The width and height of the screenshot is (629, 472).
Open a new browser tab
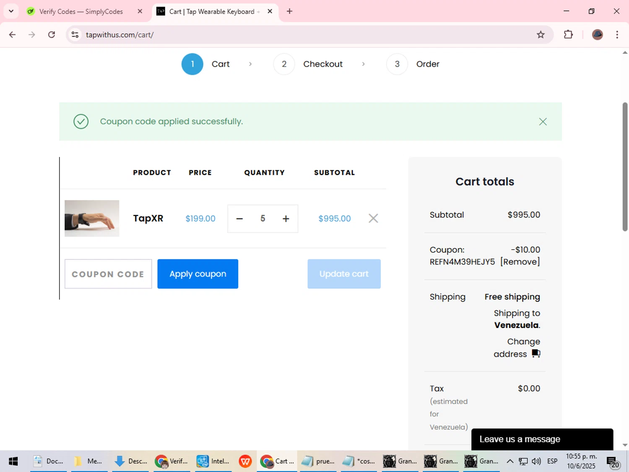(289, 11)
